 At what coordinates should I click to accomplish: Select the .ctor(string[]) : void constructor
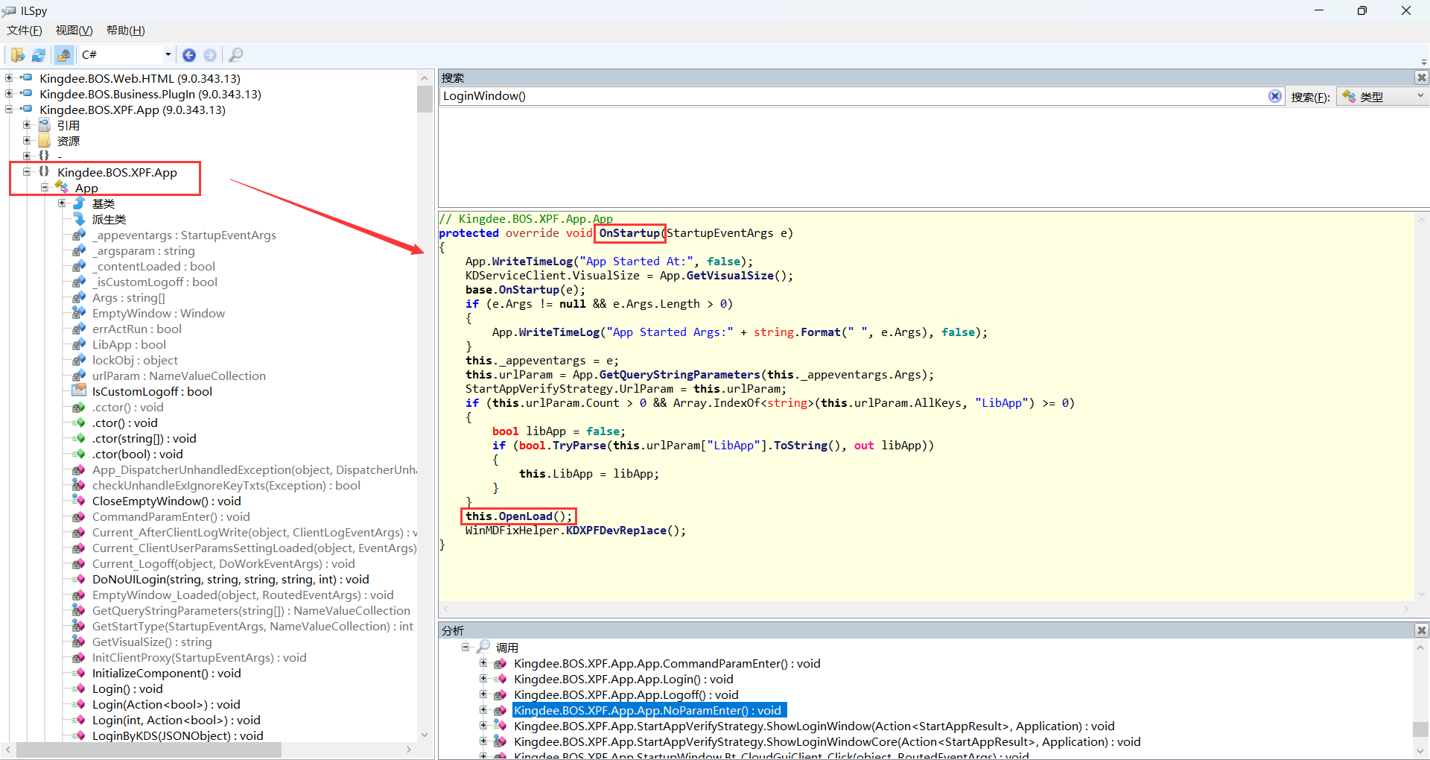click(x=144, y=438)
